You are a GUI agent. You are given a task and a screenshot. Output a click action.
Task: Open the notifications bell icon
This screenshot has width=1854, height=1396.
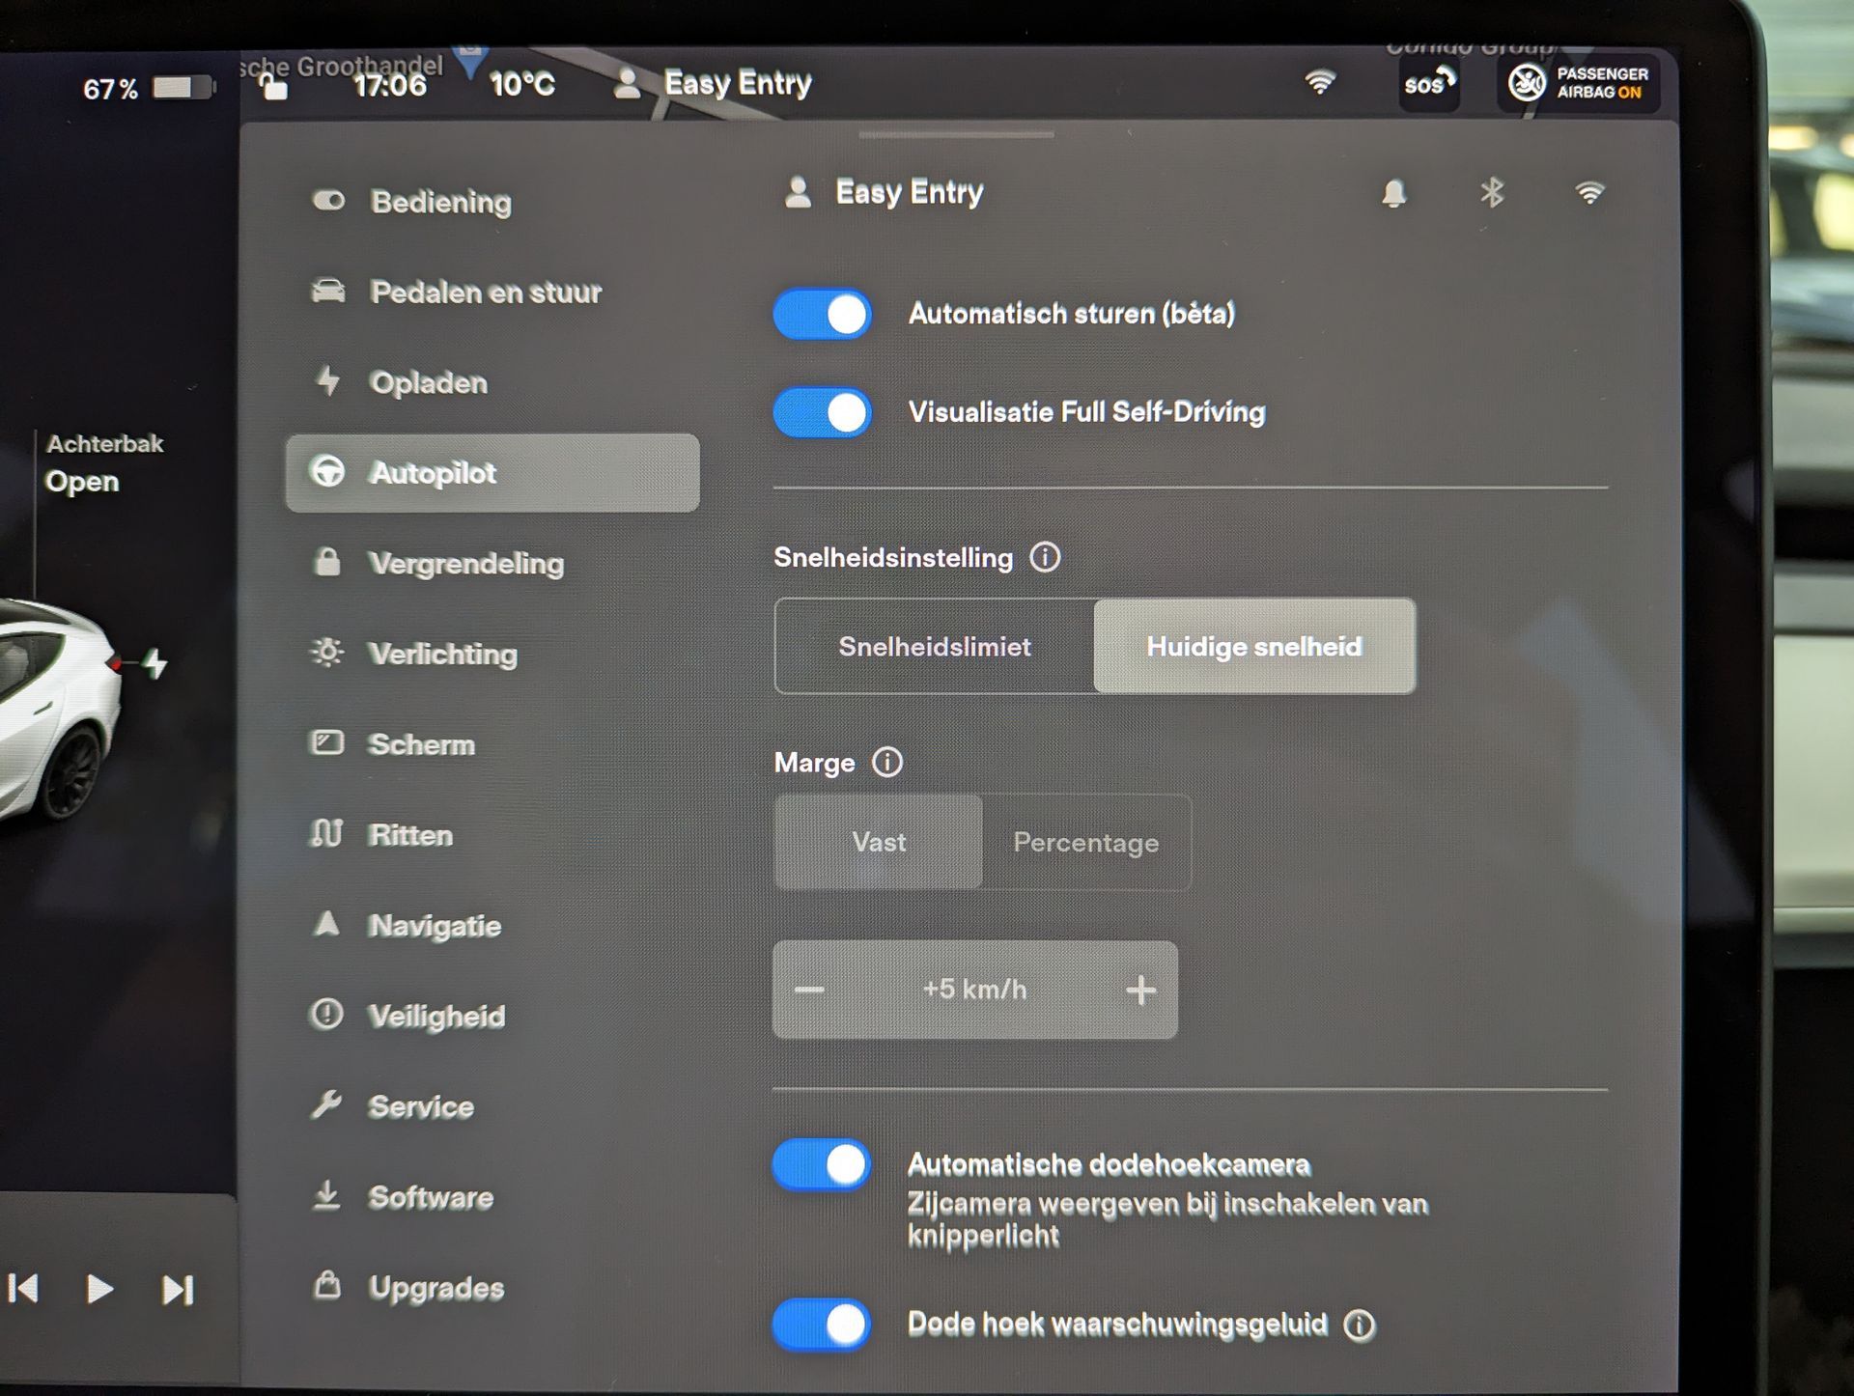coord(1393,193)
